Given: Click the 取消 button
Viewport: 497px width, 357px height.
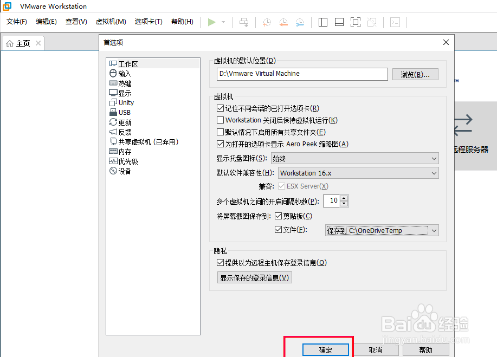Looking at the screenshot, I should (376, 350).
